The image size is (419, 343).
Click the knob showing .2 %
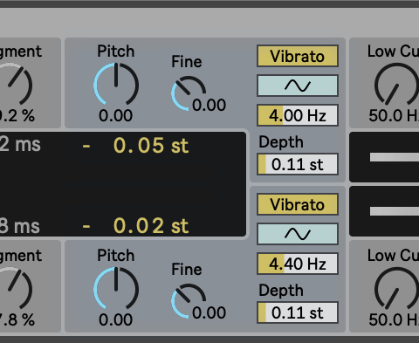16,85
